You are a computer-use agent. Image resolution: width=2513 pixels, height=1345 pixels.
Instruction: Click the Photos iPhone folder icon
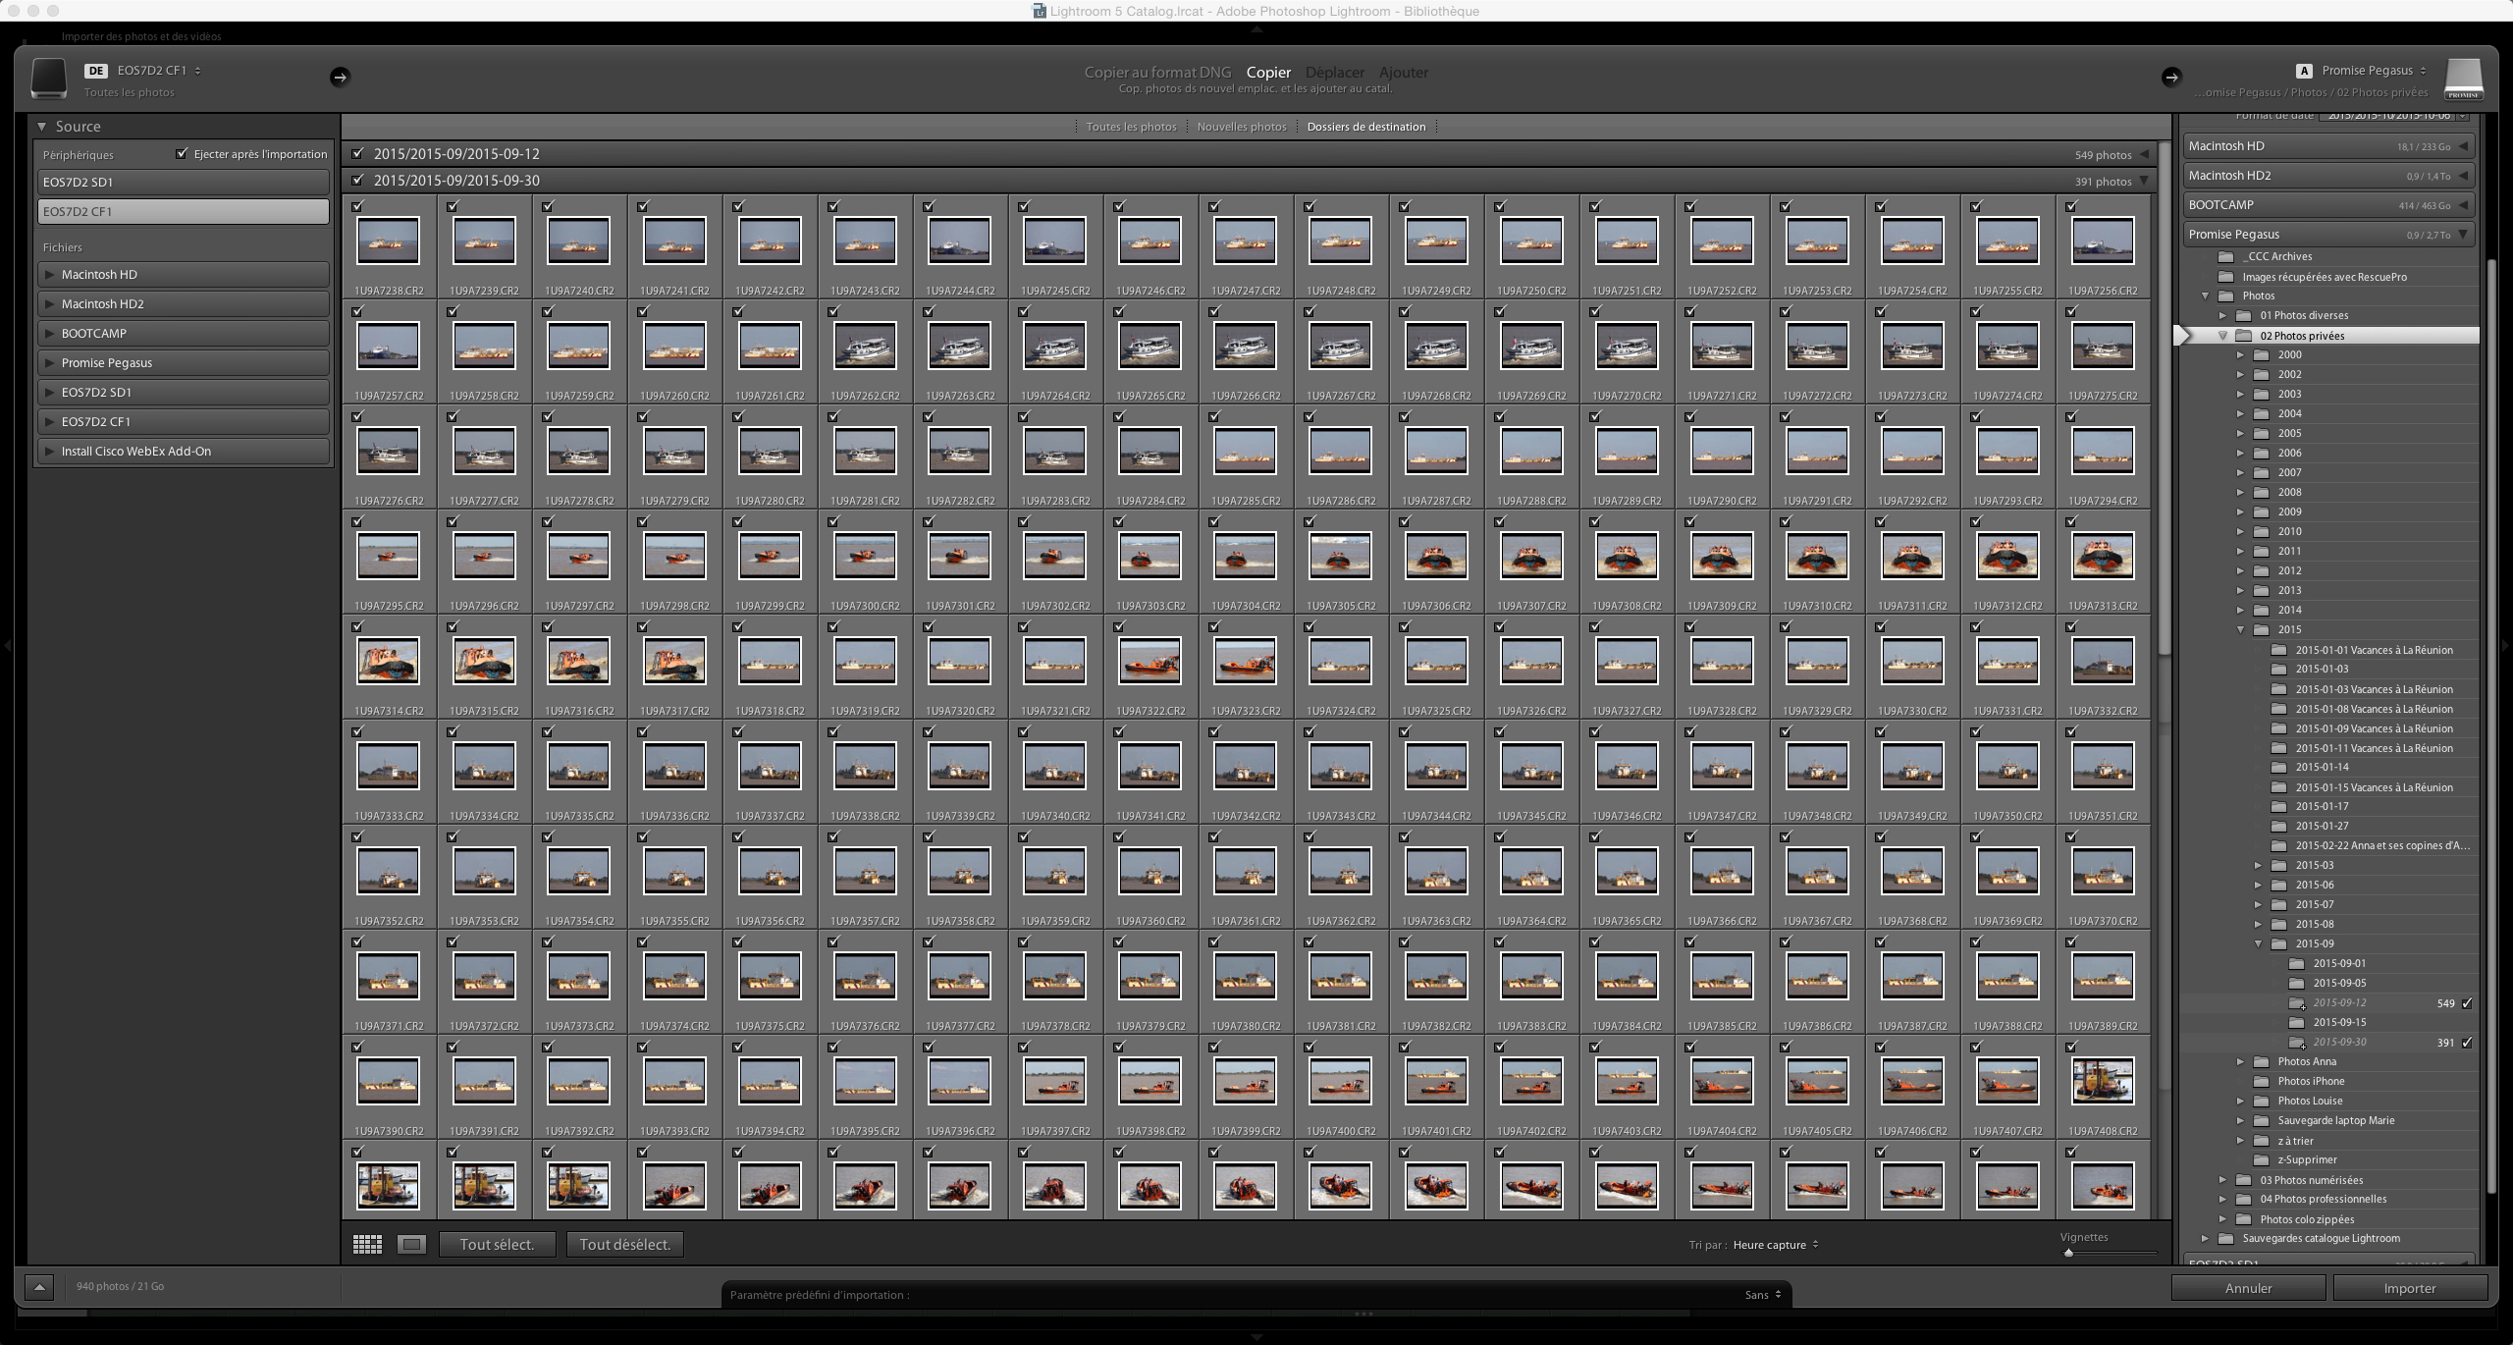coord(2262,1081)
